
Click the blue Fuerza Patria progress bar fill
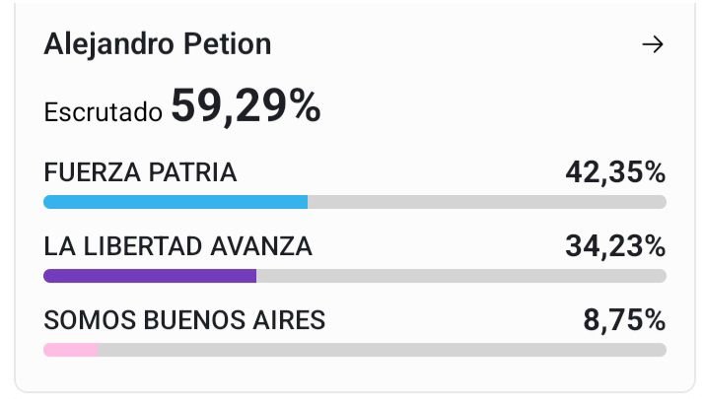176,202
